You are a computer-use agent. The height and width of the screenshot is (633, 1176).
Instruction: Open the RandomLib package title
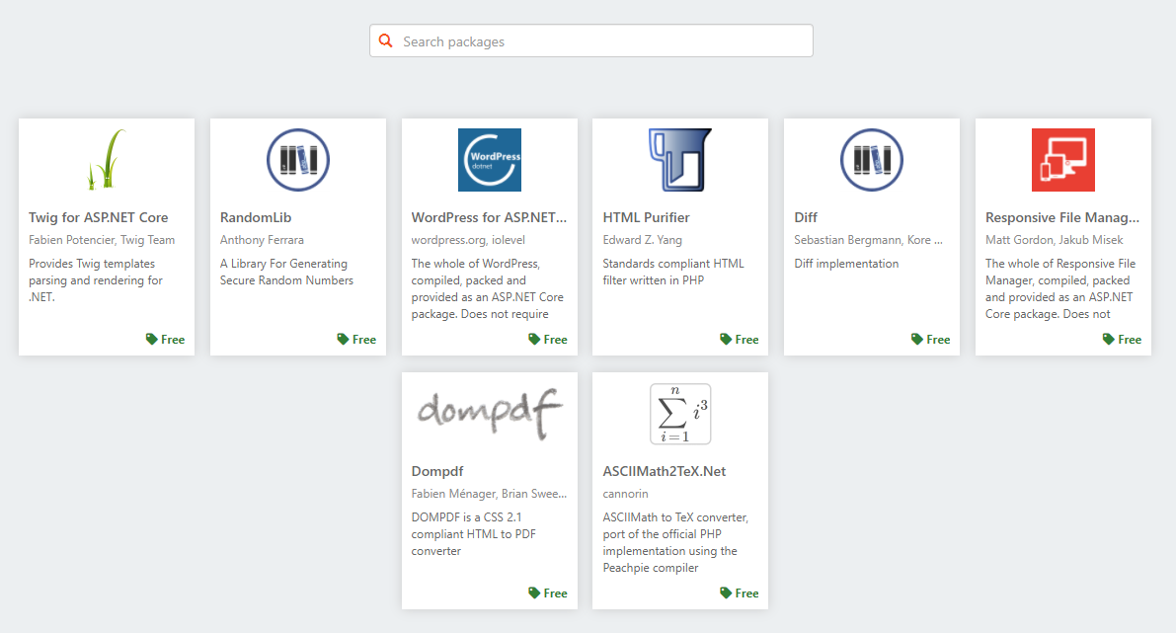[256, 217]
